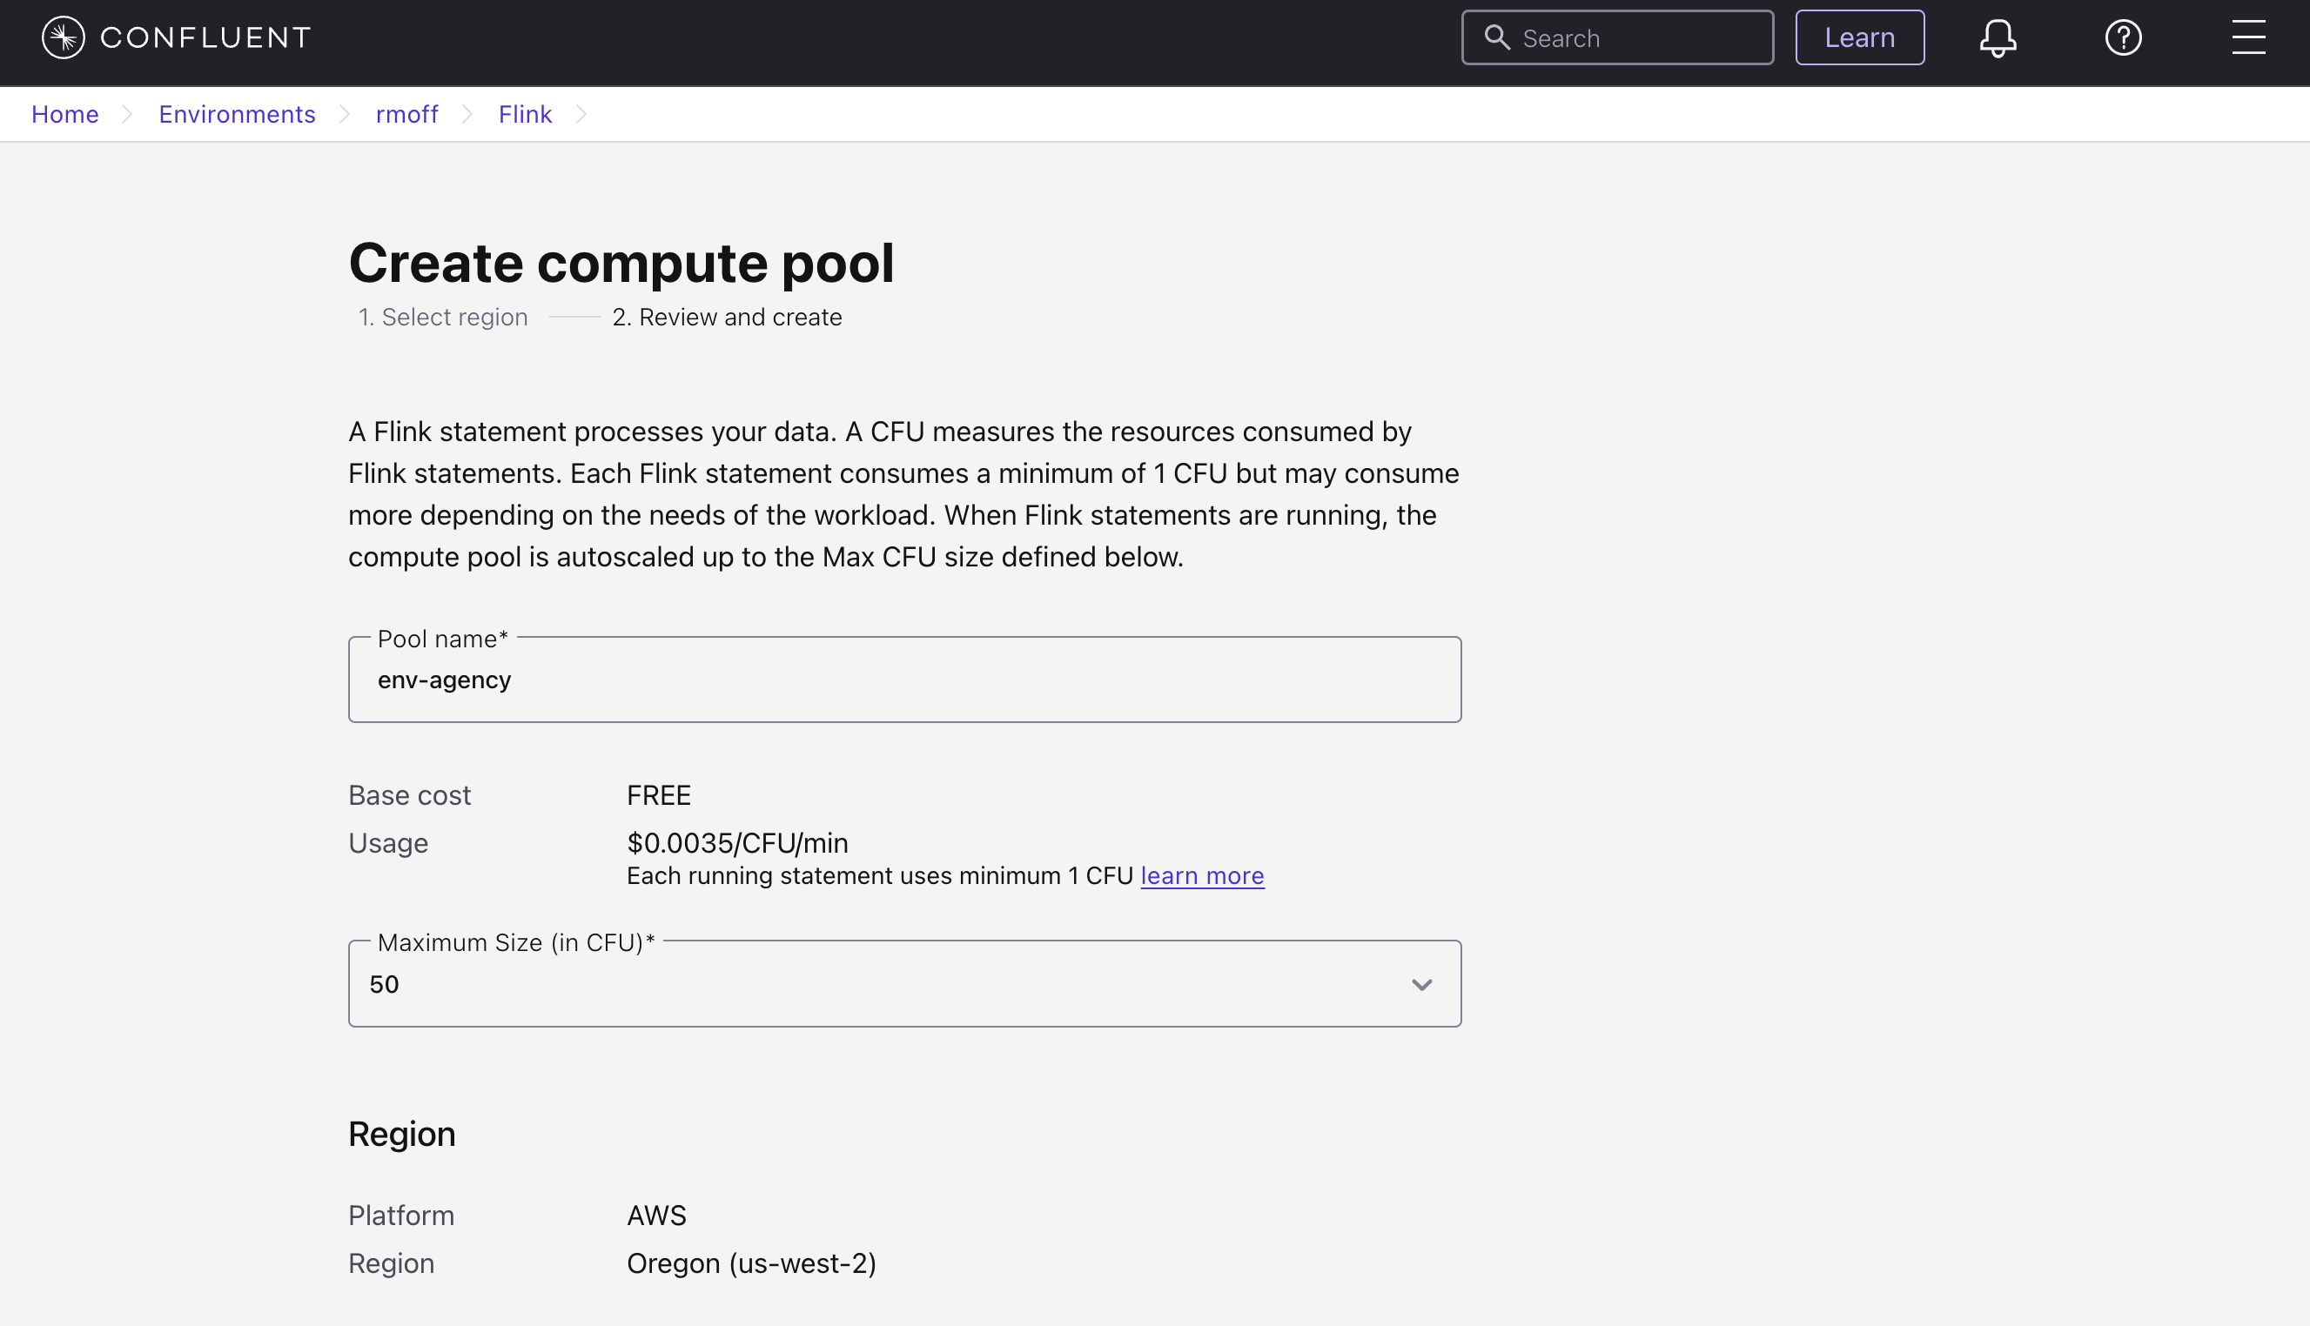Viewport: 2310px width, 1326px height.
Task: Select step 2 Review and create
Action: (x=727, y=317)
